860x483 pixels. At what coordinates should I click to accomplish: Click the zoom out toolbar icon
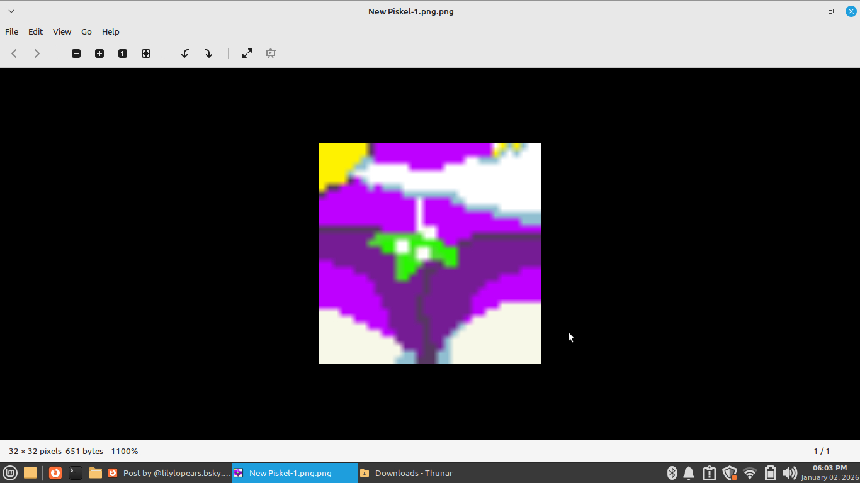click(x=76, y=53)
